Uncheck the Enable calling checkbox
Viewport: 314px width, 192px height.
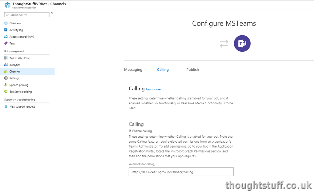(x=130, y=131)
